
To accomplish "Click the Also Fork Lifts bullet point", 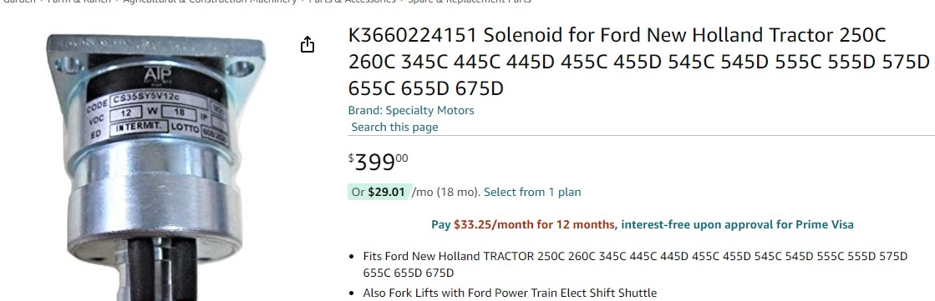I will click(510, 293).
